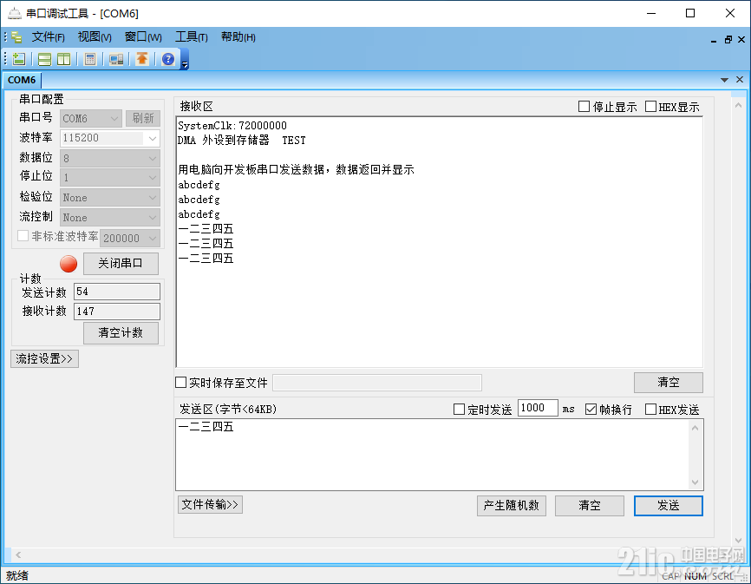The image size is (751, 584).
Task: Open the 数据位 dropdown showing 8
Action: (109, 158)
